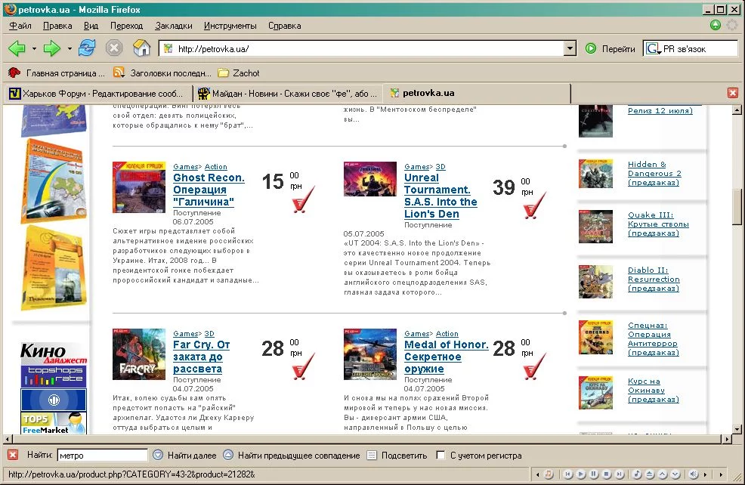Open the Back button history dropdown
The image size is (745, 485).
[34, 48]
